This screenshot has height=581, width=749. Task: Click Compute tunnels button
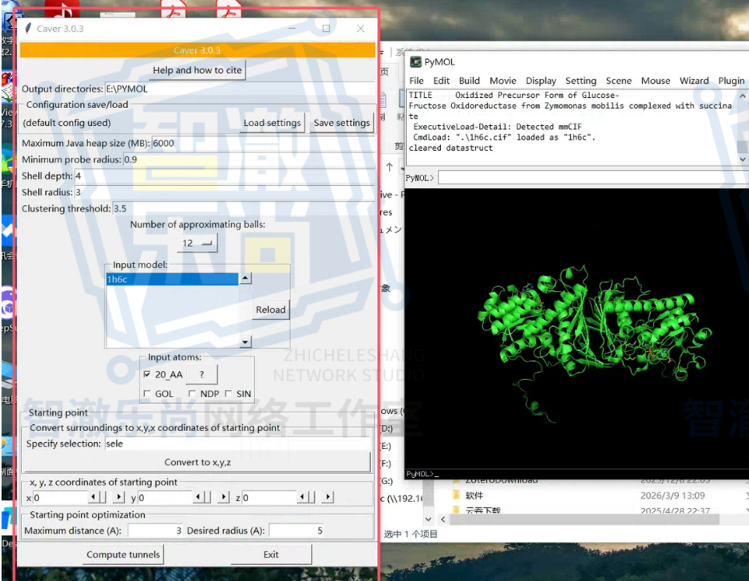(x=123, y=555)
